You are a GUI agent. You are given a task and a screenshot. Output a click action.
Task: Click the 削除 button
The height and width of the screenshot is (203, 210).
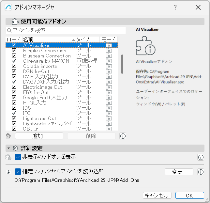(91, 136)
